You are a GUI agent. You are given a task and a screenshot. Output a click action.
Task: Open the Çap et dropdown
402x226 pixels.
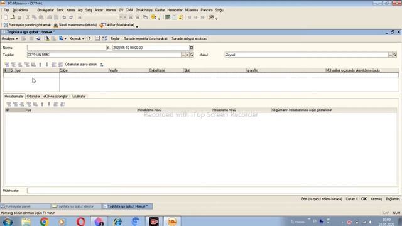pyautogui.click(x=352, y=199)
